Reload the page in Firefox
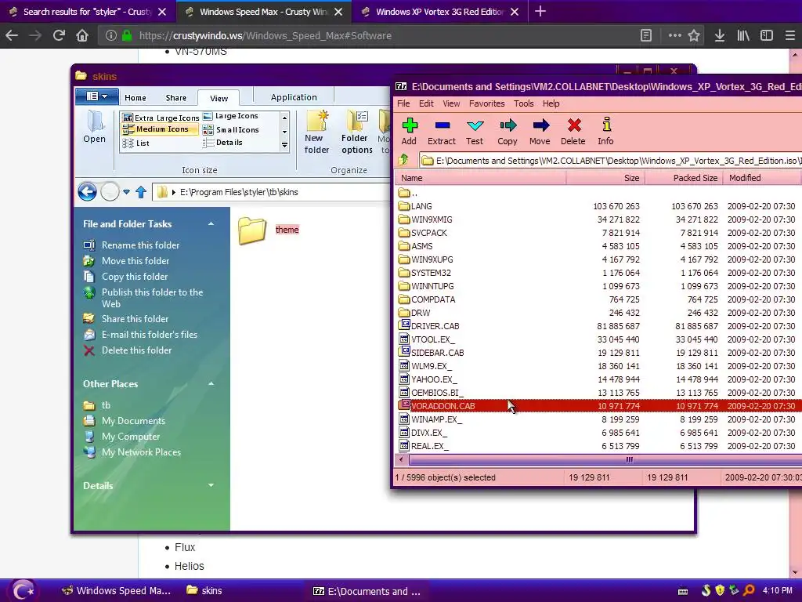Viewport: 802px width, 602px height. pyautogui.click(x=59, y=35)
